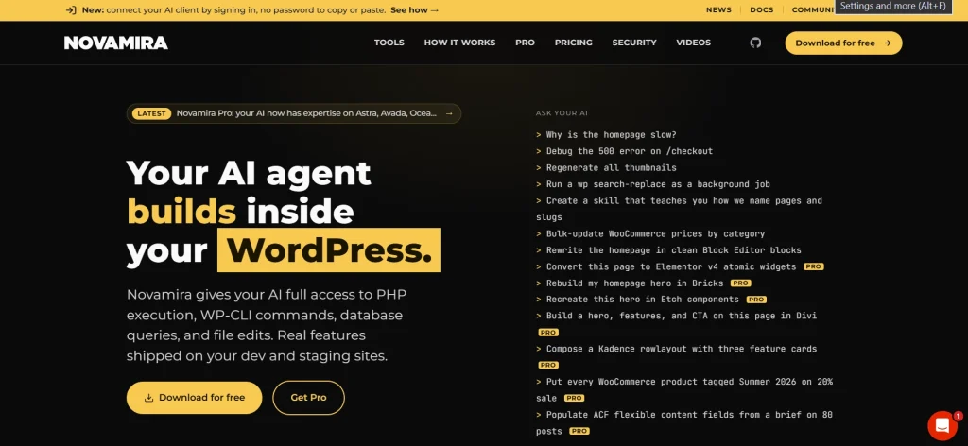Click the arrow in the LATEST announcement pill
The height and width of the screenshot is (446, 968).
[449, 113]
